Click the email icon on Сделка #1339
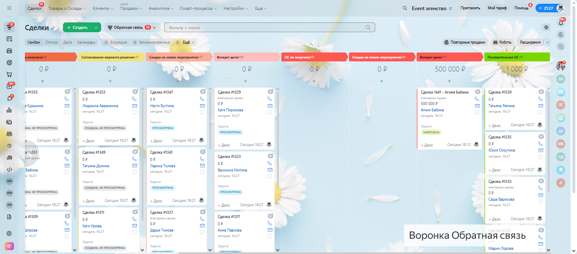Viewport: 577px width, 254px height. [x=541, y=106]
